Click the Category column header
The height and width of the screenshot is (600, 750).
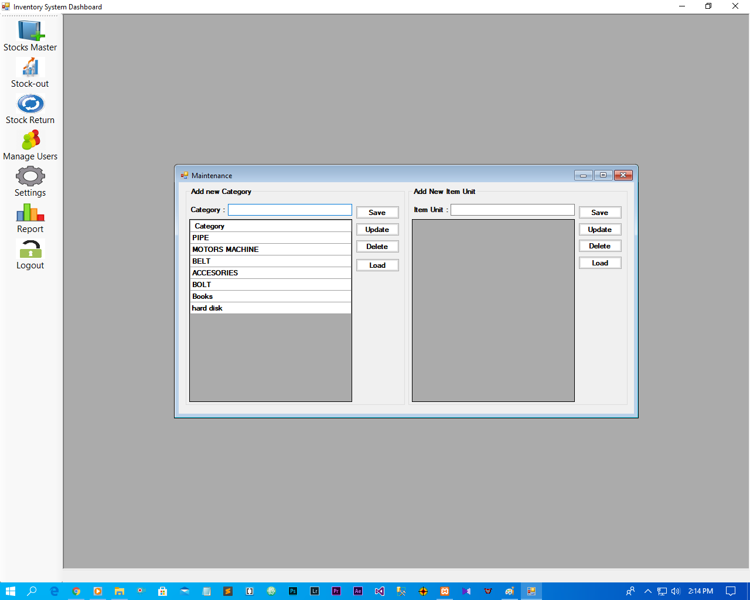tap(270, 226)
